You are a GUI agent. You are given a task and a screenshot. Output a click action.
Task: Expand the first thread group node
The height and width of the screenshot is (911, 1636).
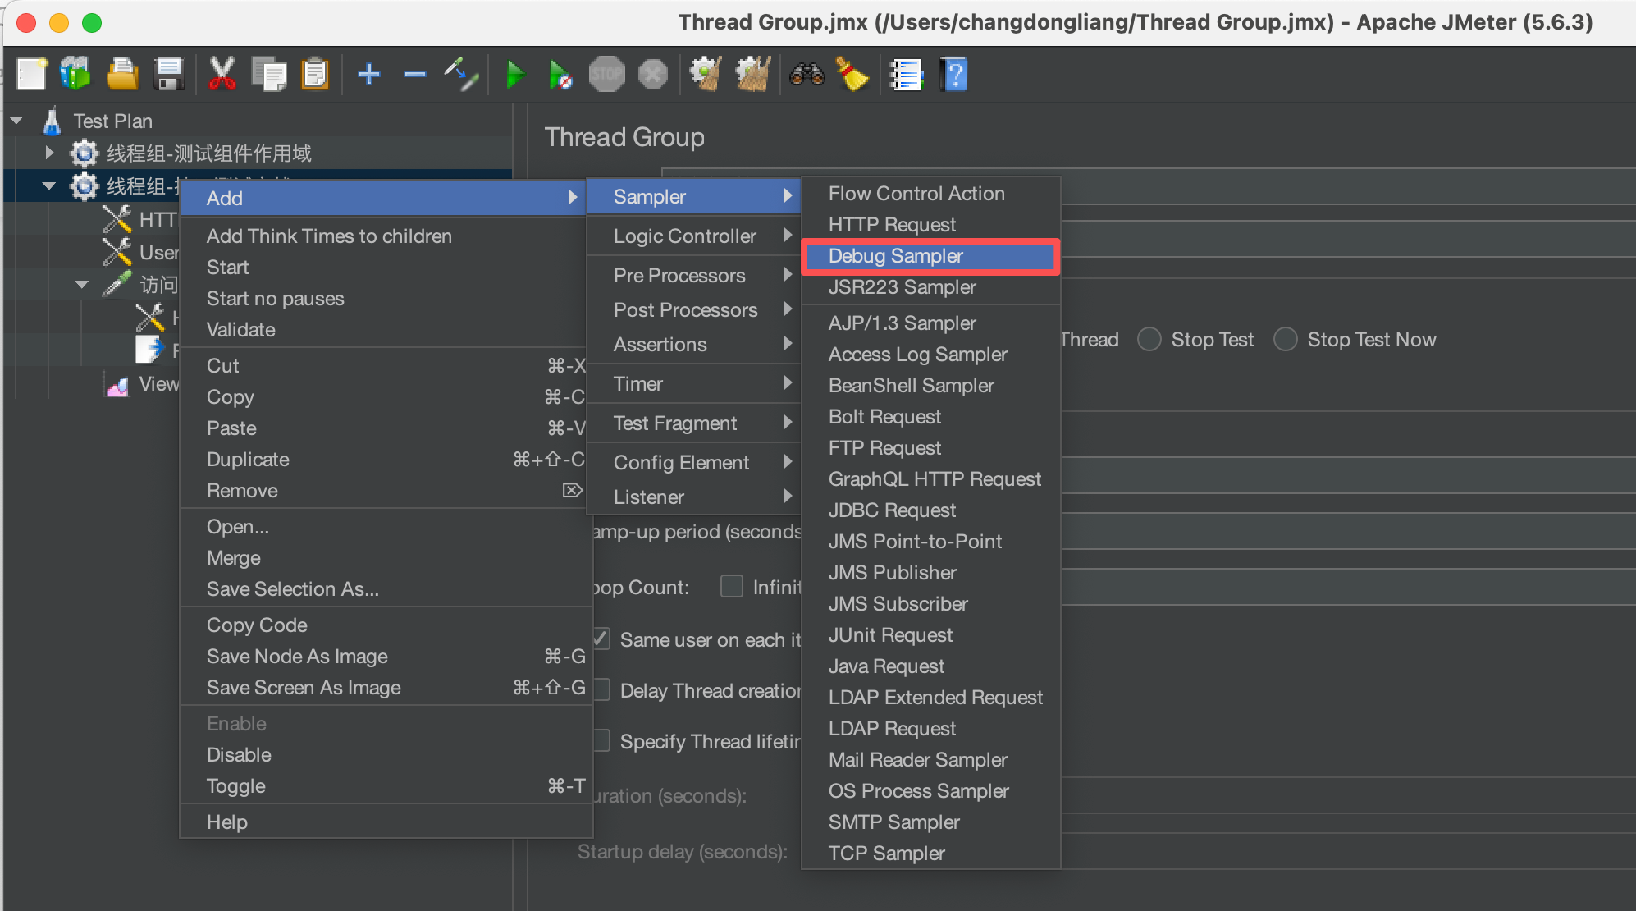coord(49,153)
